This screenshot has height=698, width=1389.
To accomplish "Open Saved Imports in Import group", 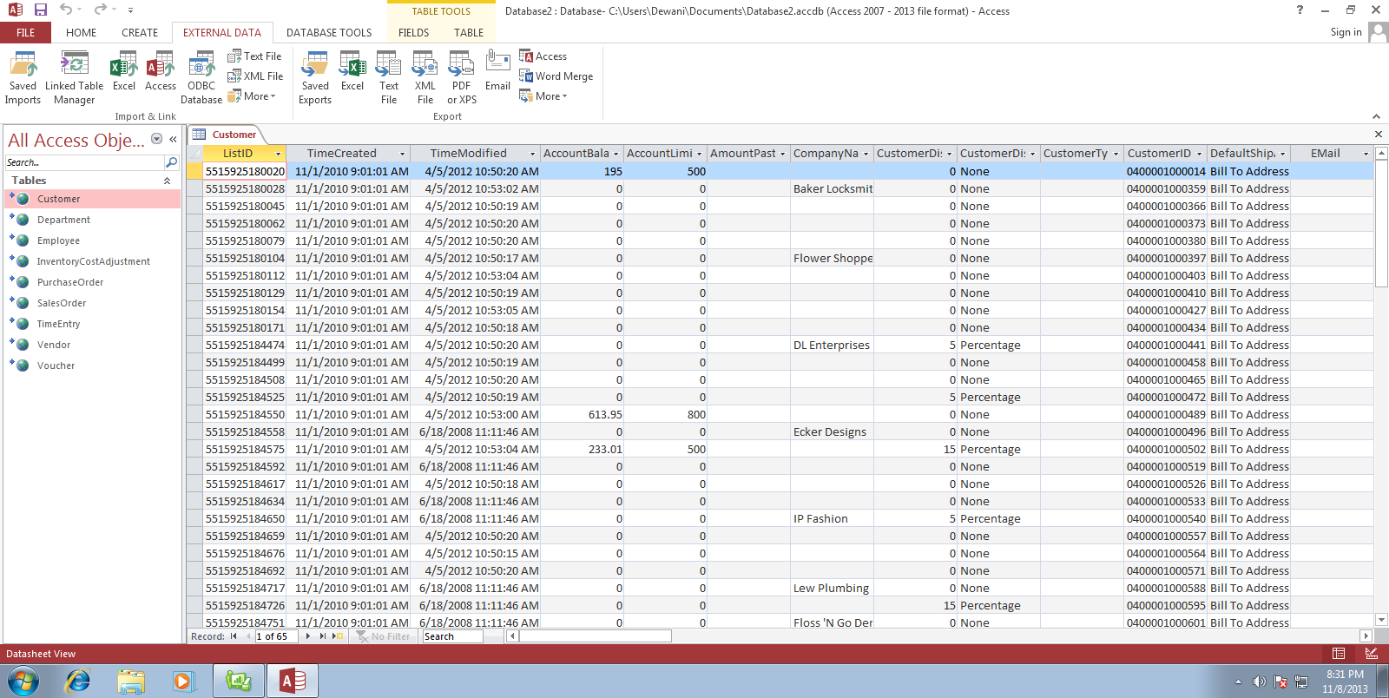I will 23,77.
